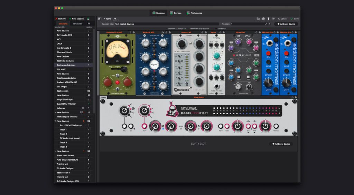
Task: Collapse expanded New devices group with 39
Action: (55, 121)
